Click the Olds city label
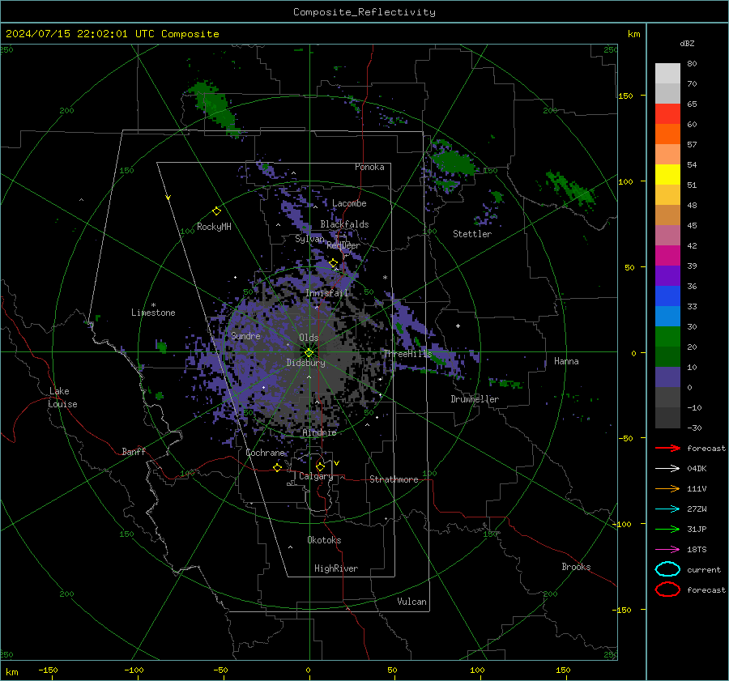Image resolution: width=729 pixels, height=681 pixels. click(309, 338)
